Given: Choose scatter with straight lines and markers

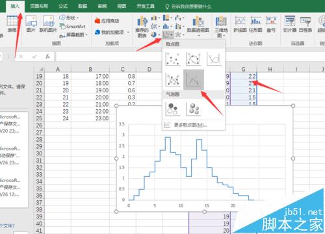Looking at the screenshot, I should click(173, 79).
